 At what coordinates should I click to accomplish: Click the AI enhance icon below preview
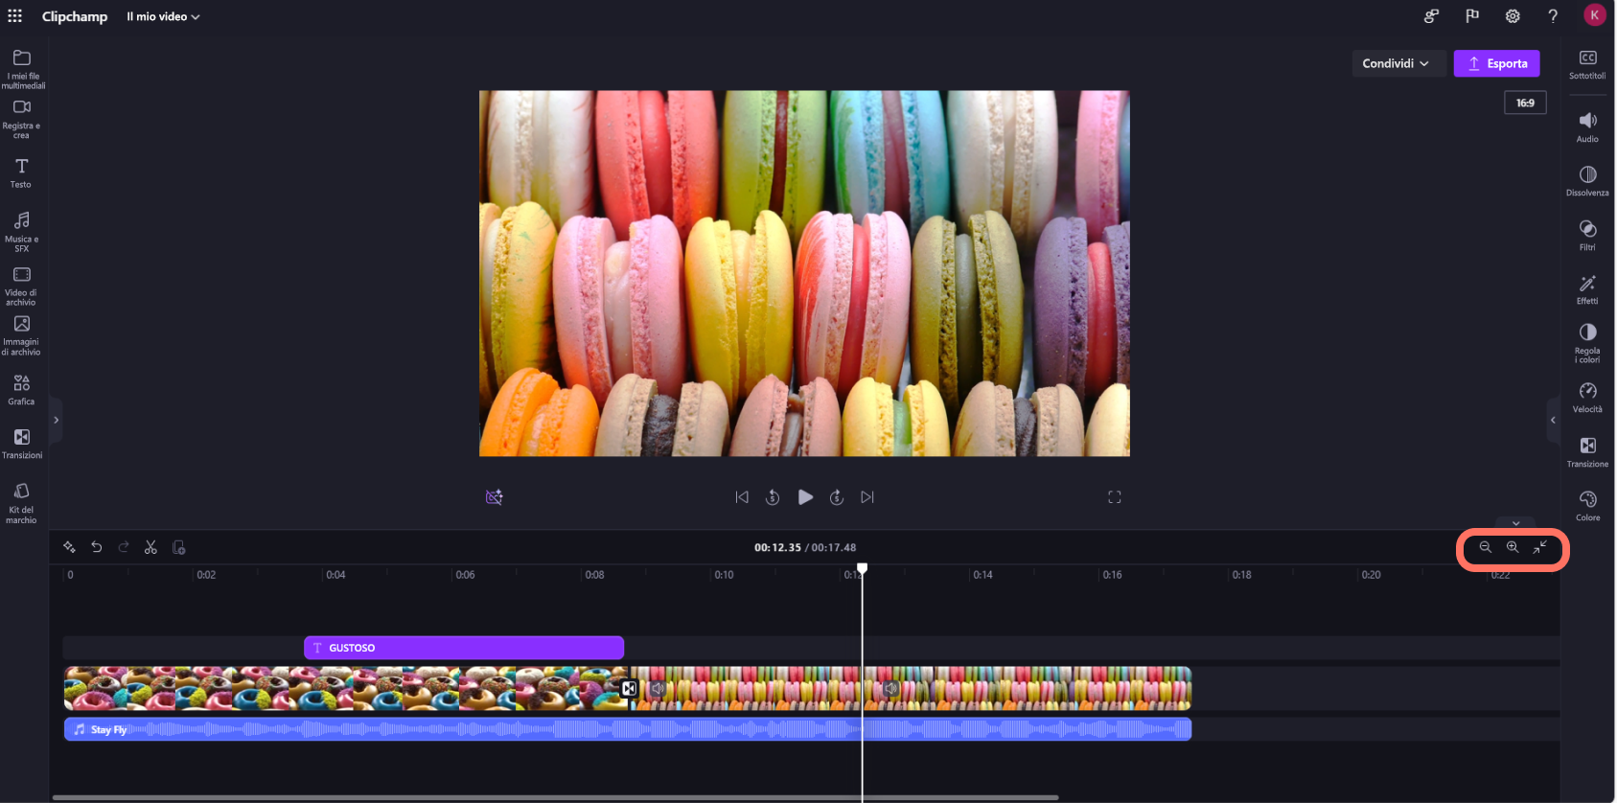coord(494,497)
